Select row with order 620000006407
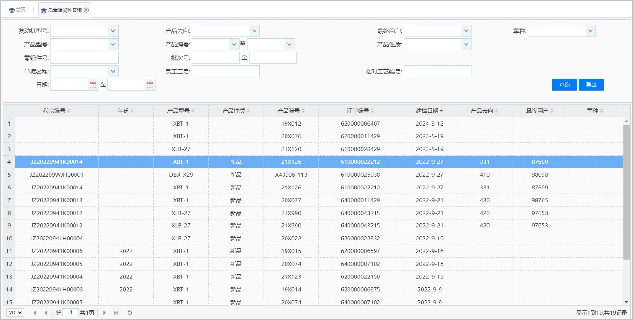Screen dimensions: 633x320 pos(313,124)
